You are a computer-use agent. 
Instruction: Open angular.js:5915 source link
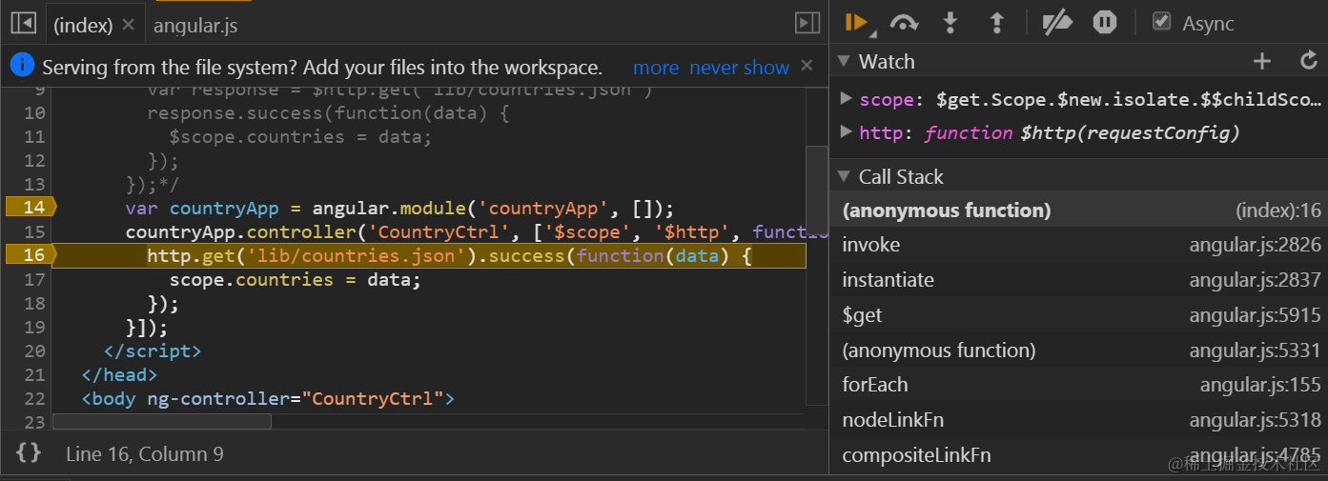click(x=1256, y=315)
